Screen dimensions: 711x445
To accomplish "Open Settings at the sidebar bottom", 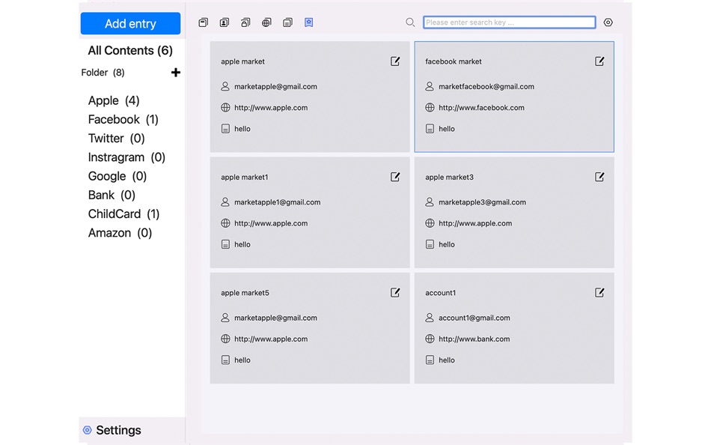I will 112,430.
